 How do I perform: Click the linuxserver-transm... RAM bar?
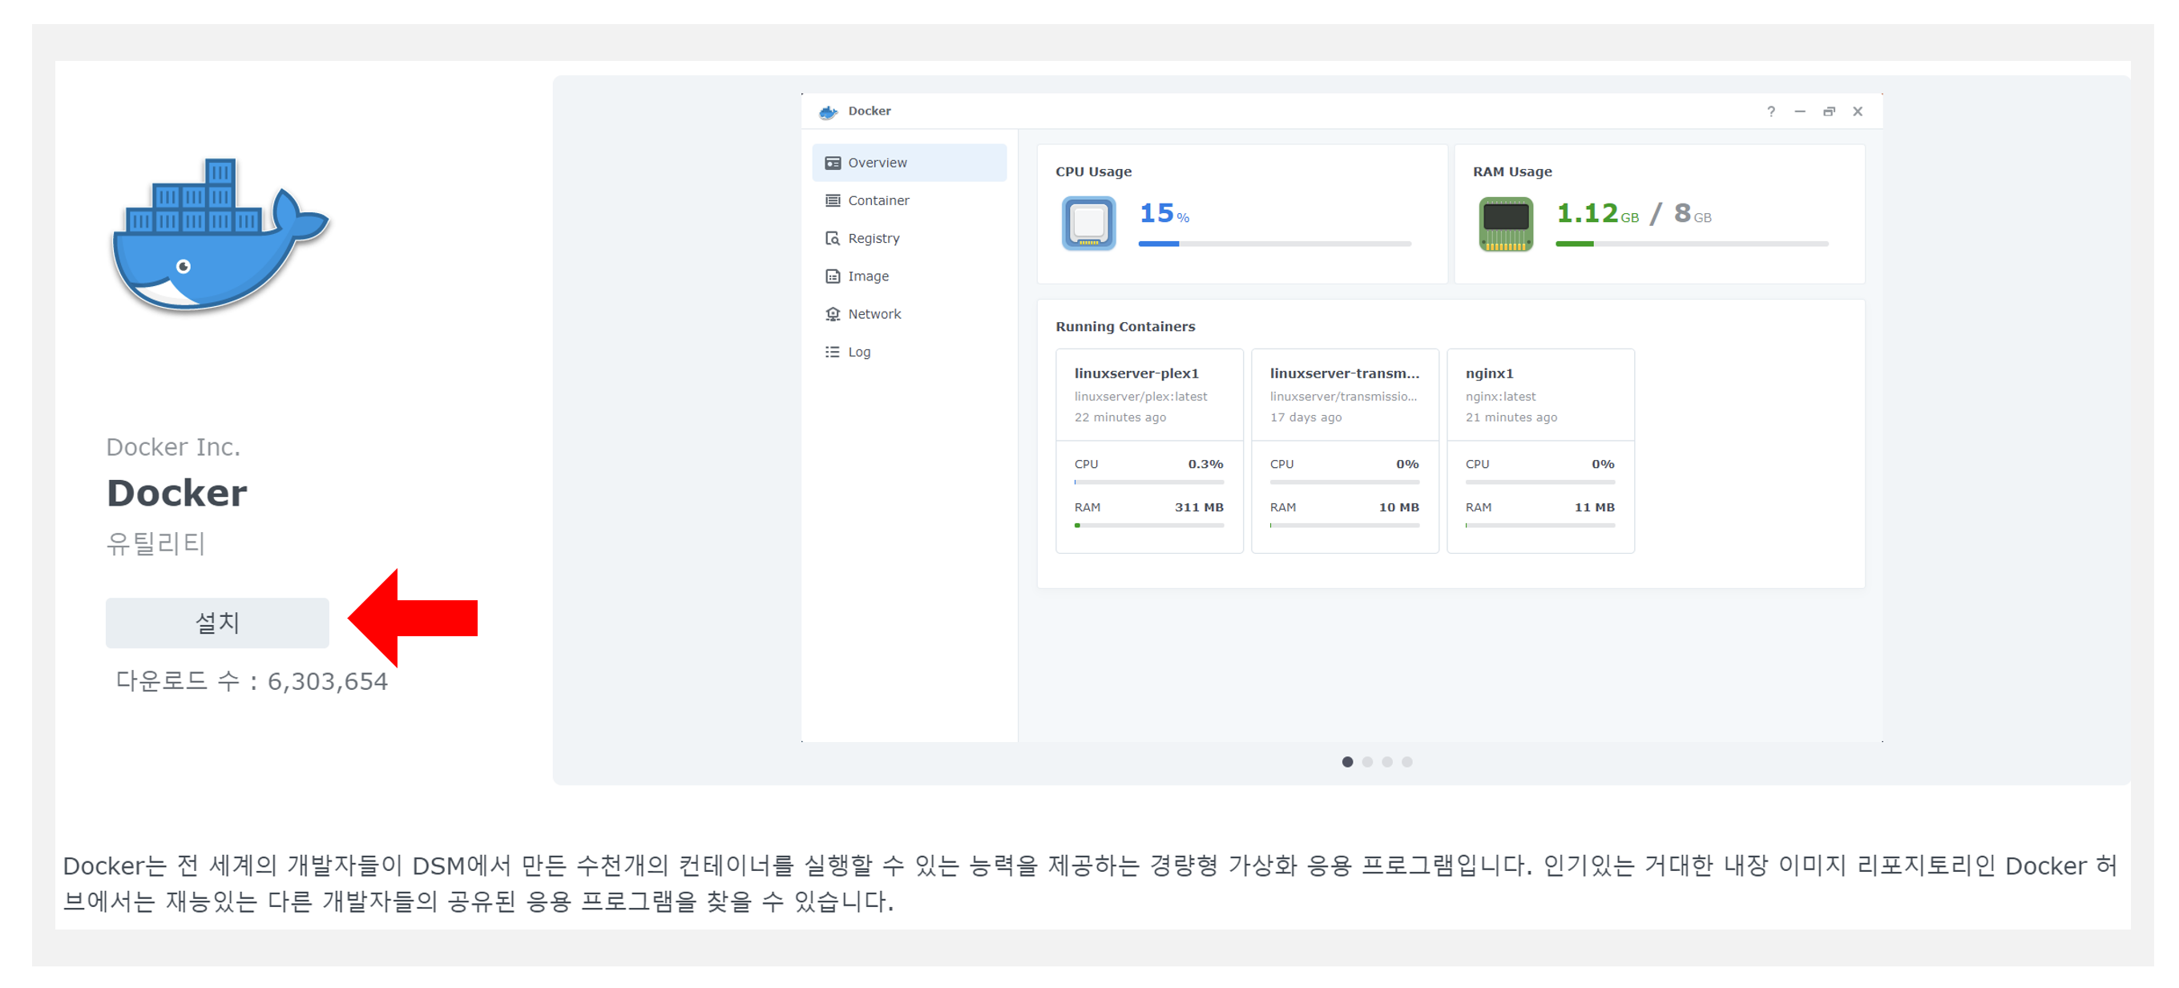pyautogui.click(x=1344, y=526)
